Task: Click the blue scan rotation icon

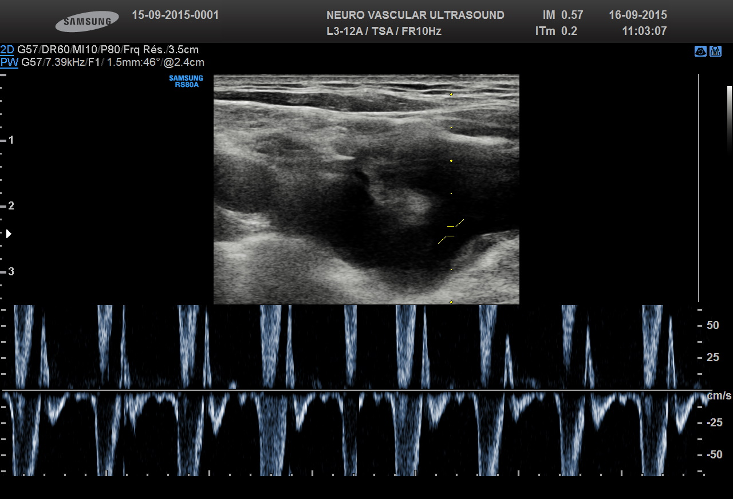Action: pyautogui.click(x=700, y=52)
